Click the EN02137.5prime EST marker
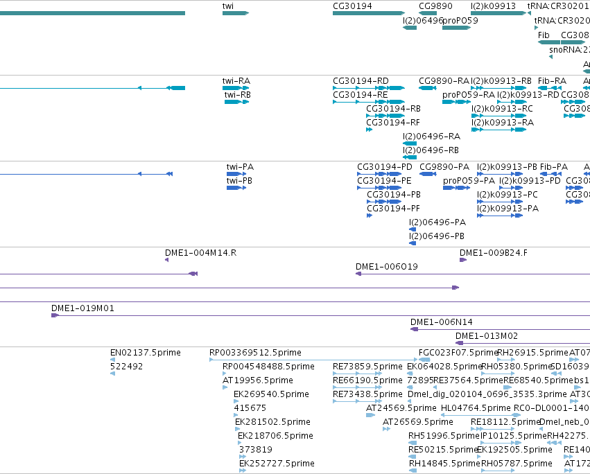Image resolution: width=590 pixels, height=474 pixels. pos(112,360)
